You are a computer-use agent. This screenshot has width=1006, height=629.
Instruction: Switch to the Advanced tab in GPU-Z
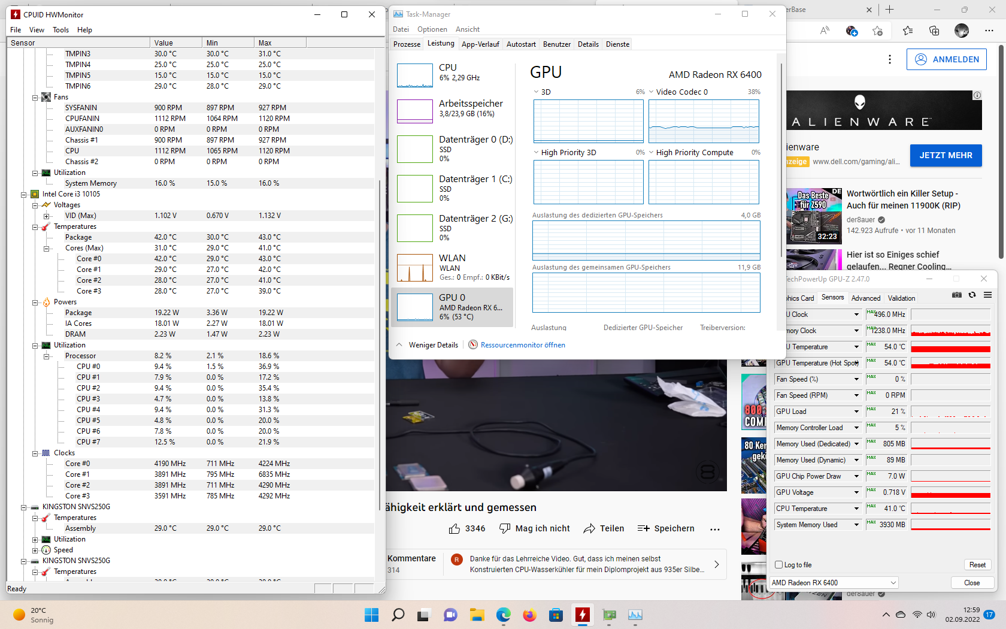pos(866,298)
